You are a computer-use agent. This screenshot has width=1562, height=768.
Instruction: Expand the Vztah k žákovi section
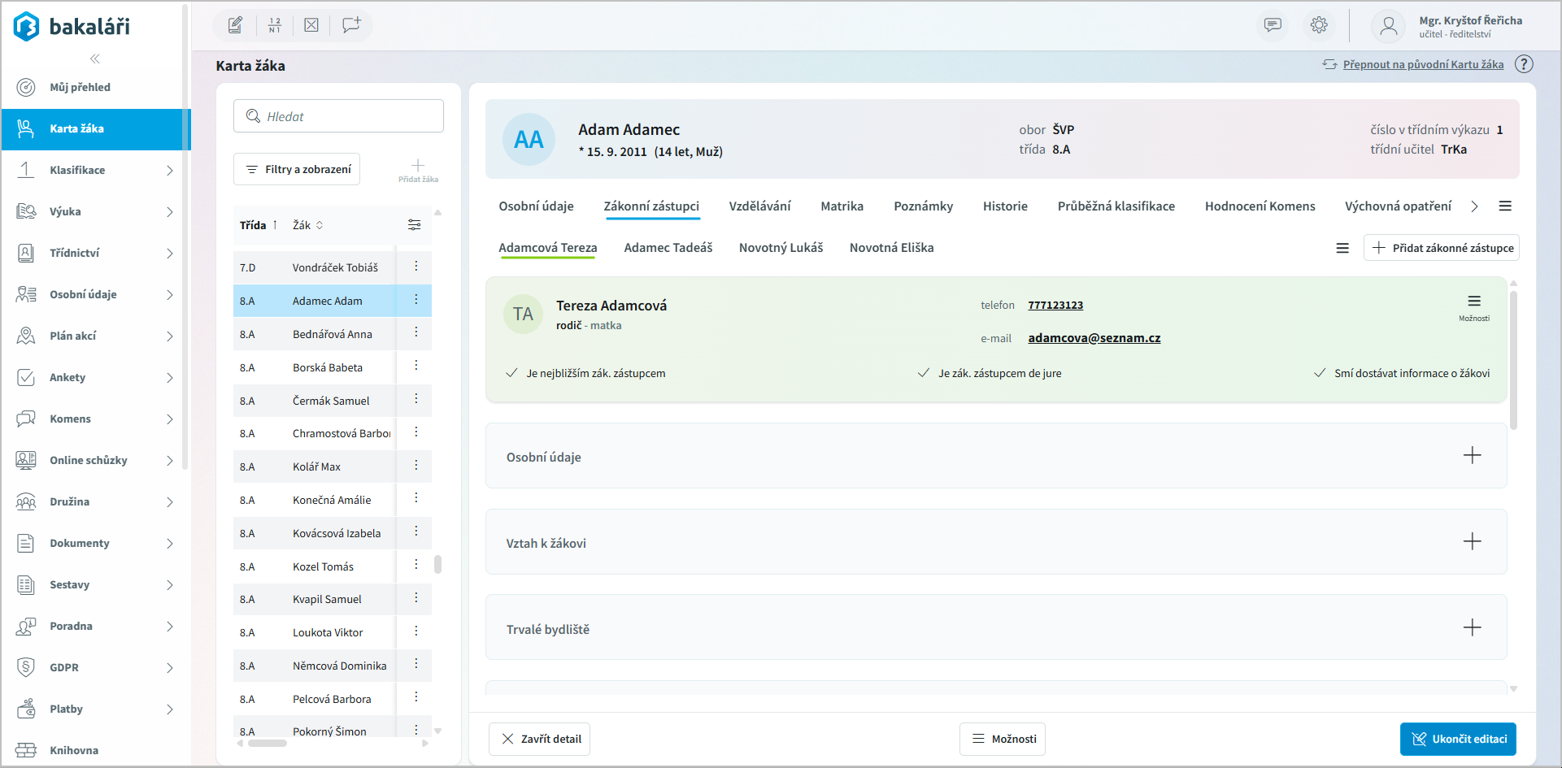(x=1472, y=542)
